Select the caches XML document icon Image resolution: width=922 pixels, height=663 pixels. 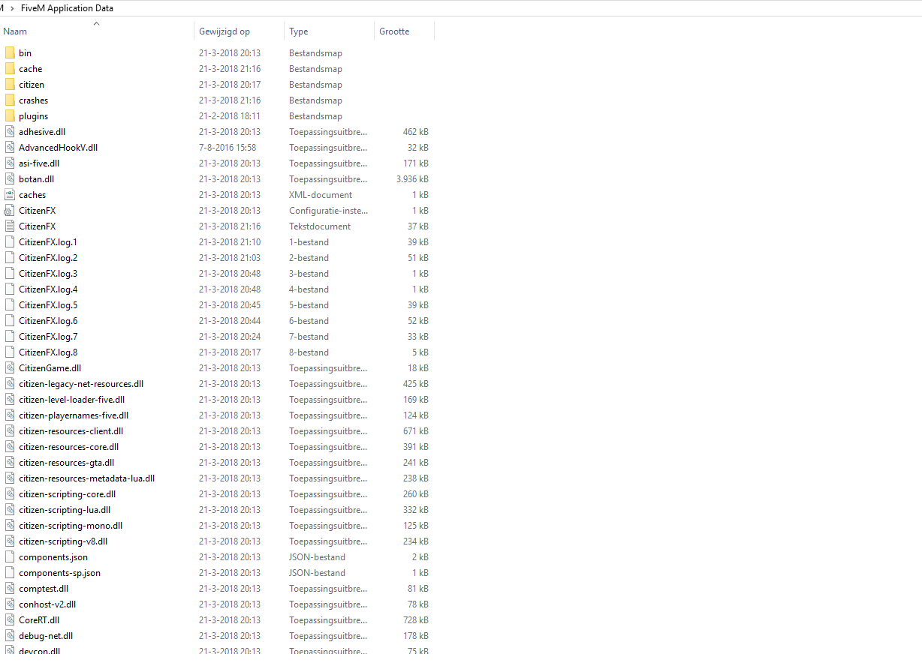point(10,194)
